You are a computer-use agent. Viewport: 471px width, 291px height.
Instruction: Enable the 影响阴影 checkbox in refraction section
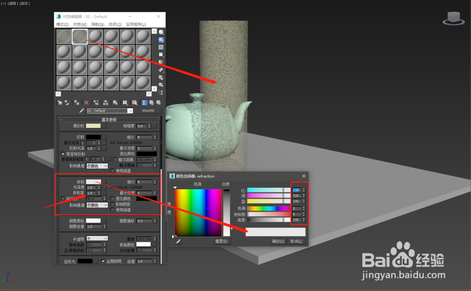pyautogui.click(x=112, y=204)
